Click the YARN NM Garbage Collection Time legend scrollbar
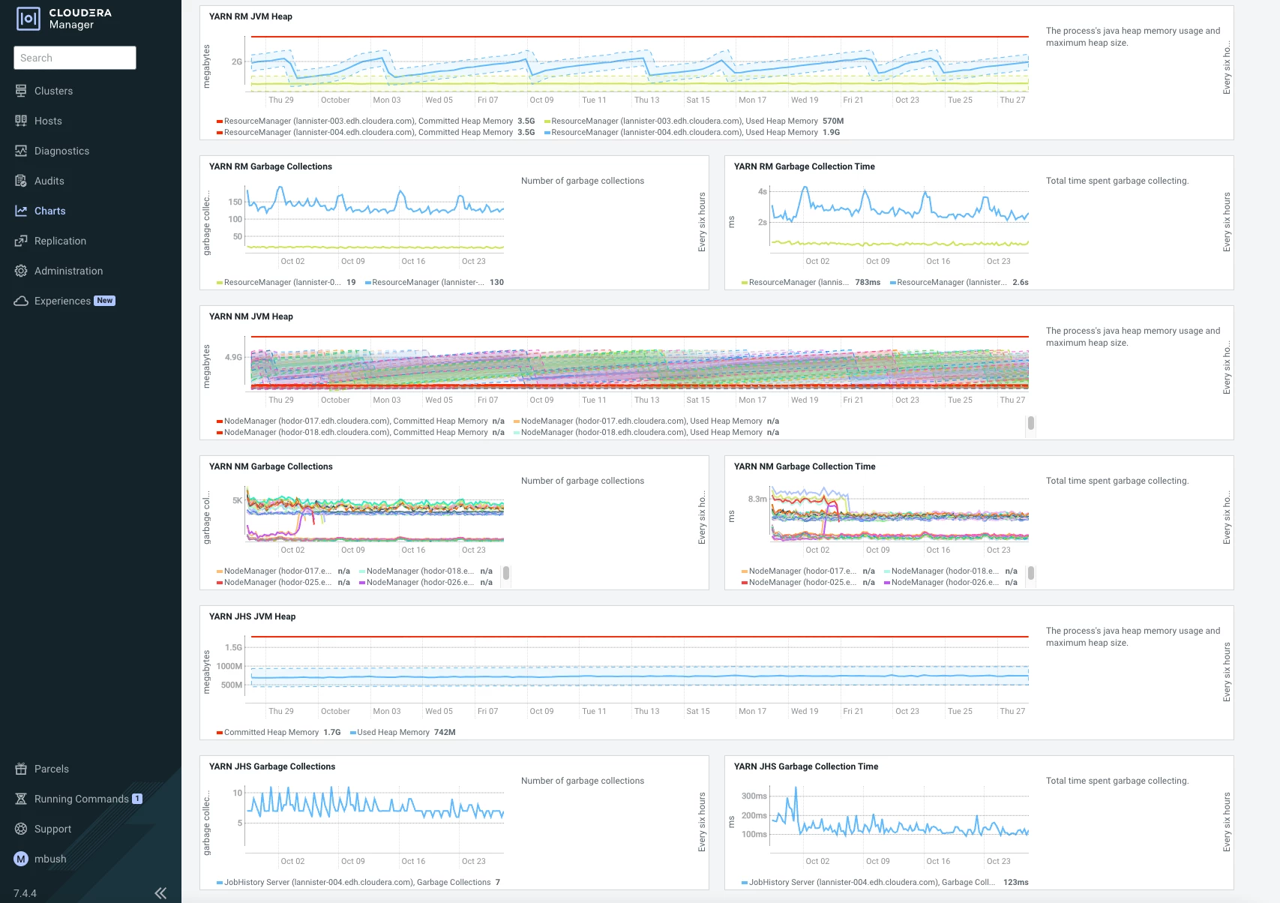Screen dimensions: 1280x903 point(1031,573)
